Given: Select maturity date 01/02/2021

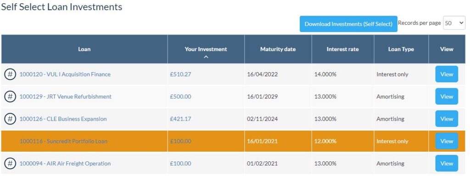Looking at the screenshot, I should point(262,164).
